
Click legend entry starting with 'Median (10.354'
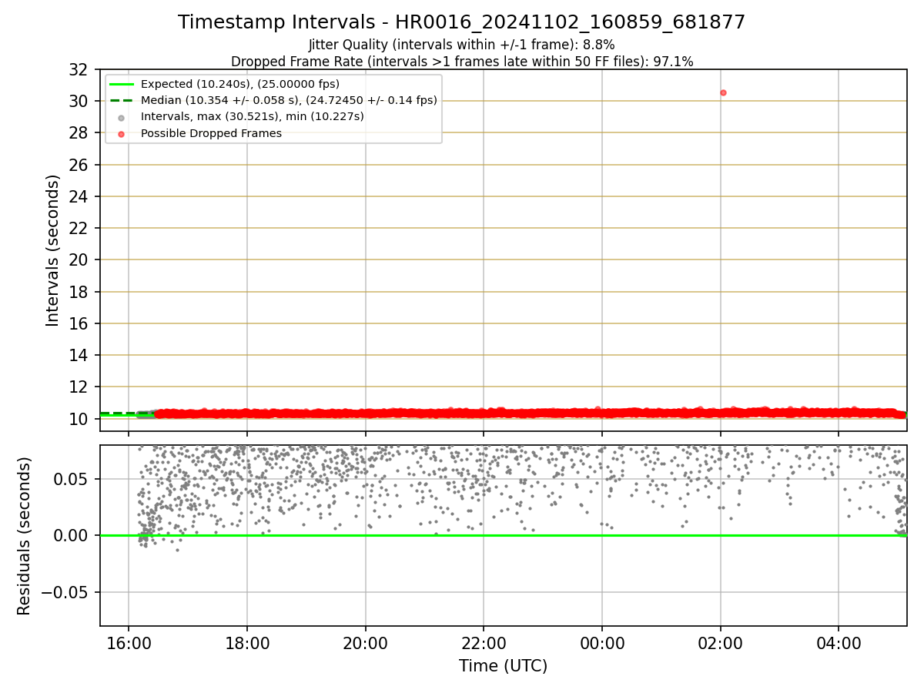289,100
